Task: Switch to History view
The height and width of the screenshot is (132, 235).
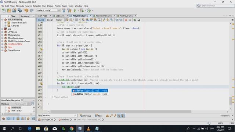Action: (59, 20)
